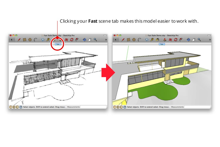Image resolution: width=220 pixels, height=147 pixels.
Task: Select the arrow Select tool in right window
Action: click(x=116, y=40)
